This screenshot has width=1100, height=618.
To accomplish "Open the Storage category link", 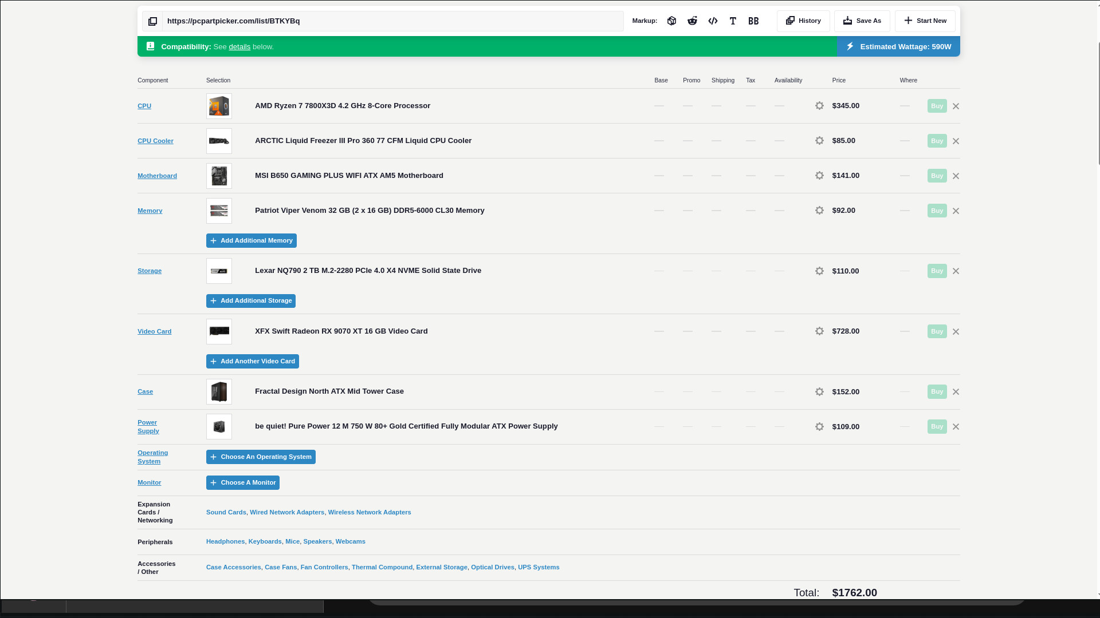I will coord(150,271).
